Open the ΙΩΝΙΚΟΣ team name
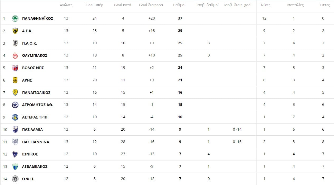Screen dimensions: 334x185 point(30,154)
